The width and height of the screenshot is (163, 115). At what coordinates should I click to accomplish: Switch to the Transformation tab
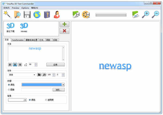tap(18, 40)
